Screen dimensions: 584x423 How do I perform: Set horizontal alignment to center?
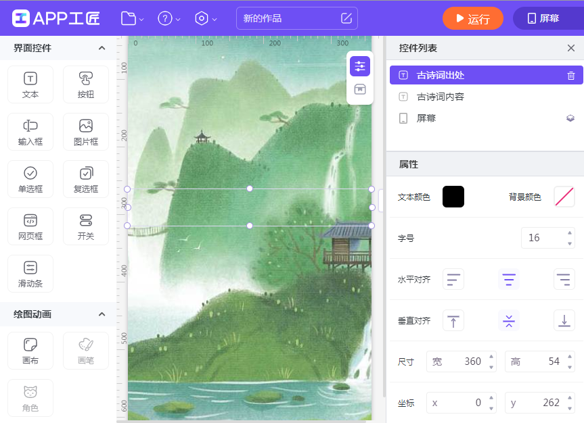[509, 279]
